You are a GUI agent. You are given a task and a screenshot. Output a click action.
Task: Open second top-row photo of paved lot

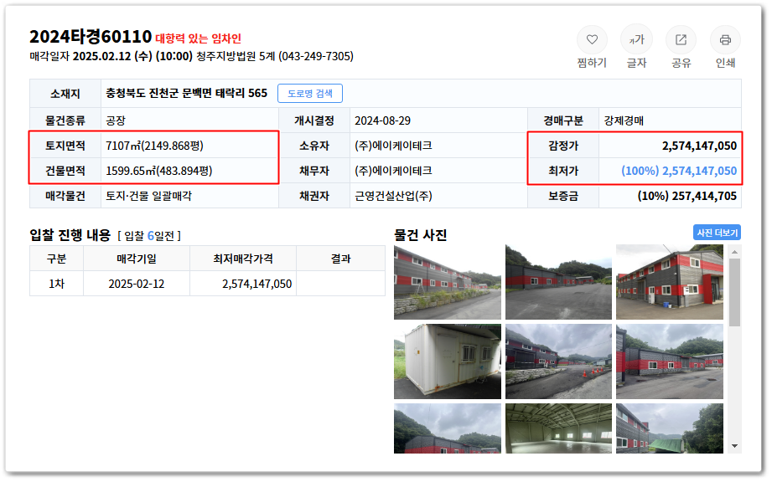tap(558, 282)
